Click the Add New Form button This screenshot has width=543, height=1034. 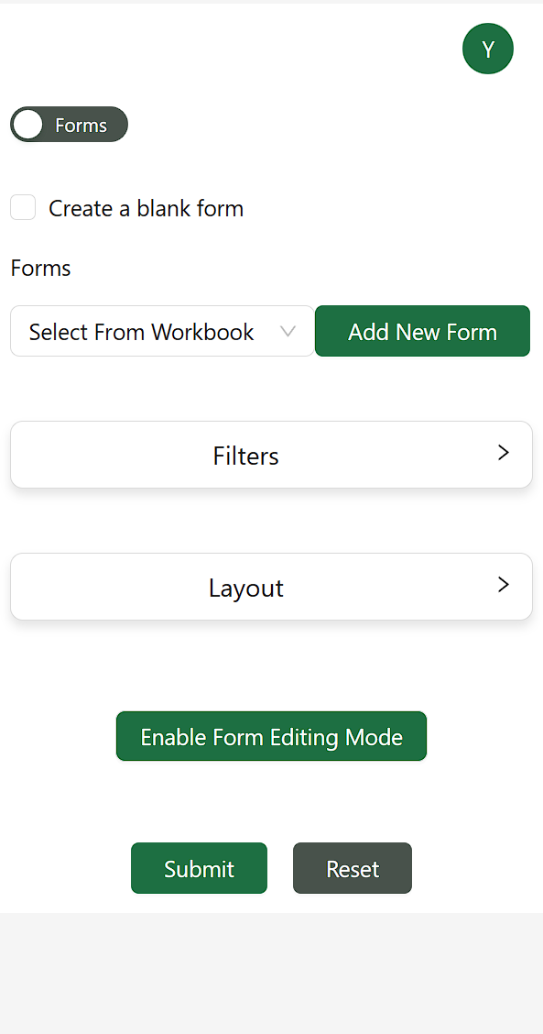point(422,331)
